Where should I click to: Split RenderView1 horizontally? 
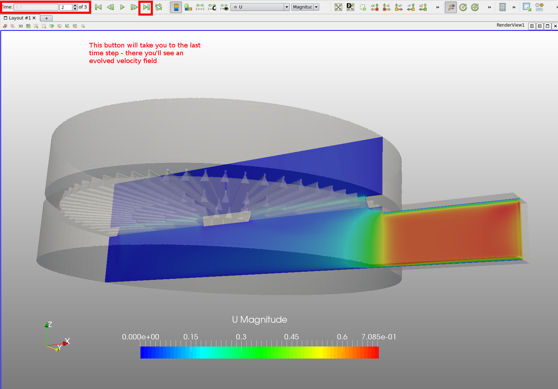[532, 26]
